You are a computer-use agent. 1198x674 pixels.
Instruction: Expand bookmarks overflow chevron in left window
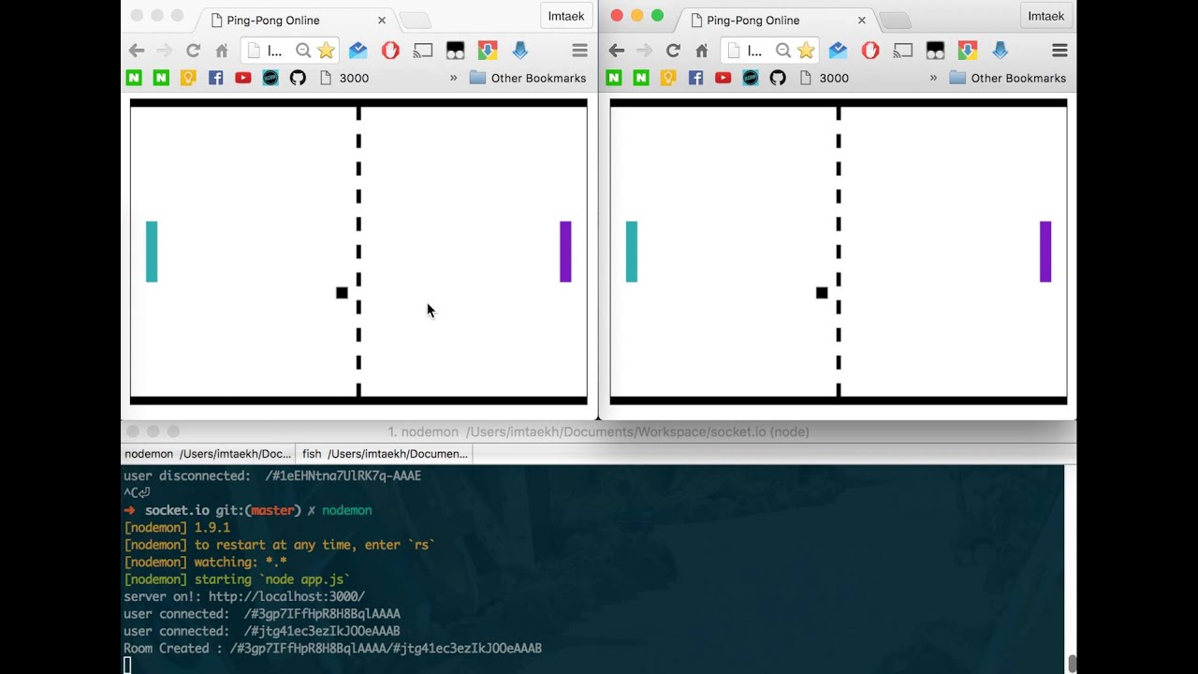453,78
